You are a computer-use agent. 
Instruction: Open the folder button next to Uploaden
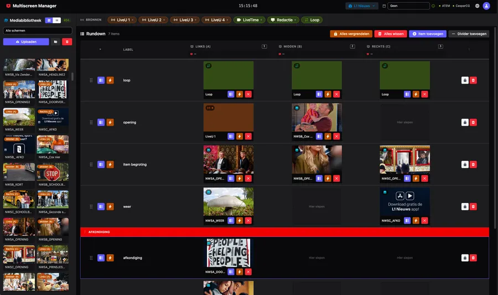click(55, 42)
